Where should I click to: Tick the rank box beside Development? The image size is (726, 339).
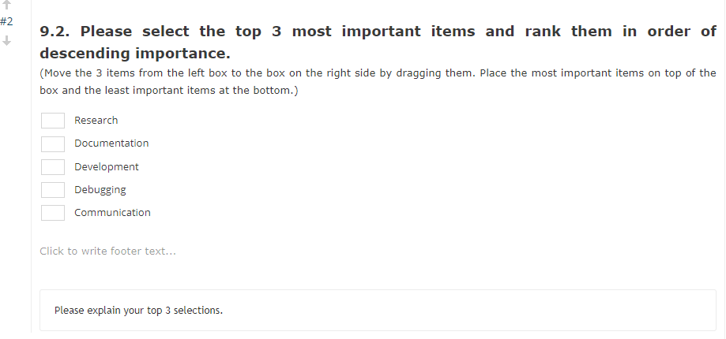pyautogui.click(x=53, y=167)
